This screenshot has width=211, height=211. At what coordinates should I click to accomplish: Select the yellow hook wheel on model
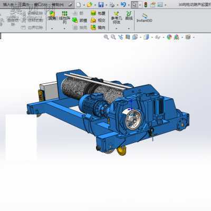(x=122, y=151)
